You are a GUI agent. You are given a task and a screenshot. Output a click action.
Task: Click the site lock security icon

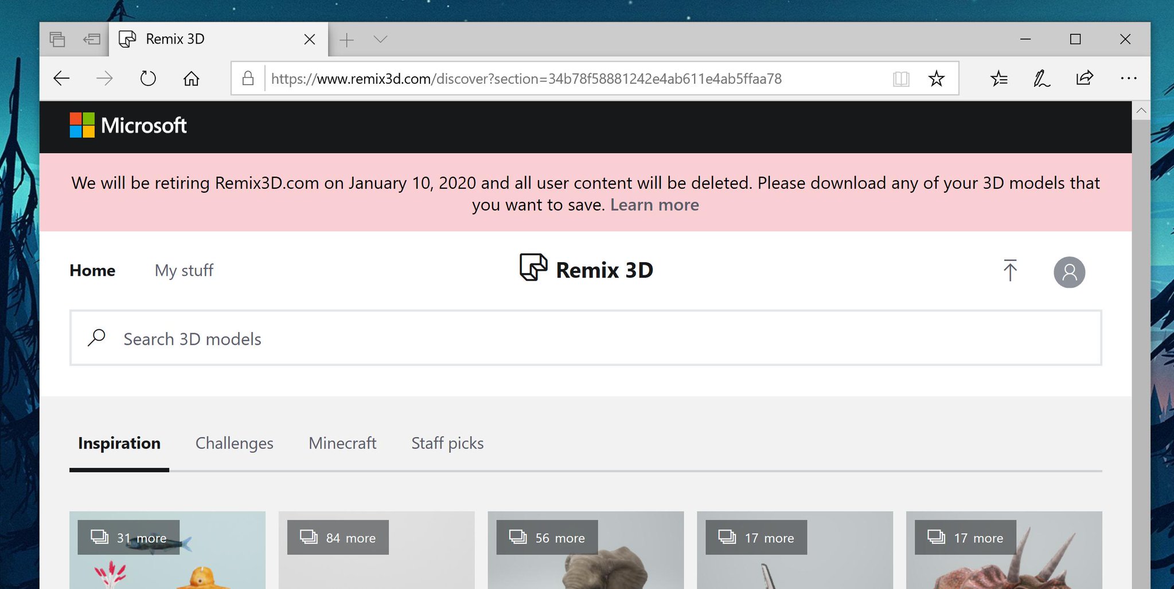coord(248,79)
